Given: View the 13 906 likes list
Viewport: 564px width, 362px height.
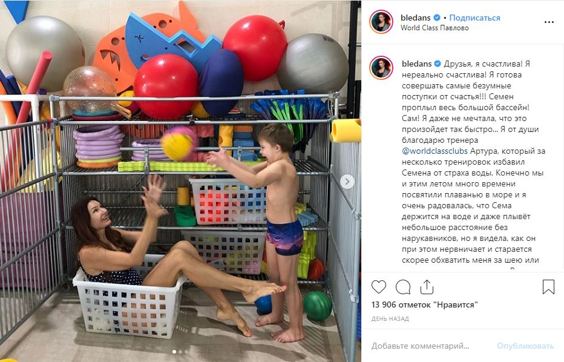Looking at the screenshot, I should coord(424,304).
